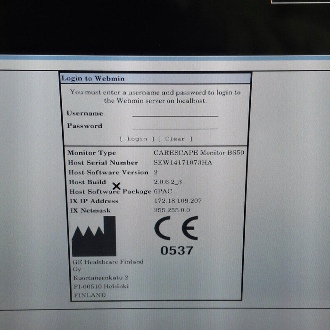
Task: Focus the Password input field
Action: point(175,125)
